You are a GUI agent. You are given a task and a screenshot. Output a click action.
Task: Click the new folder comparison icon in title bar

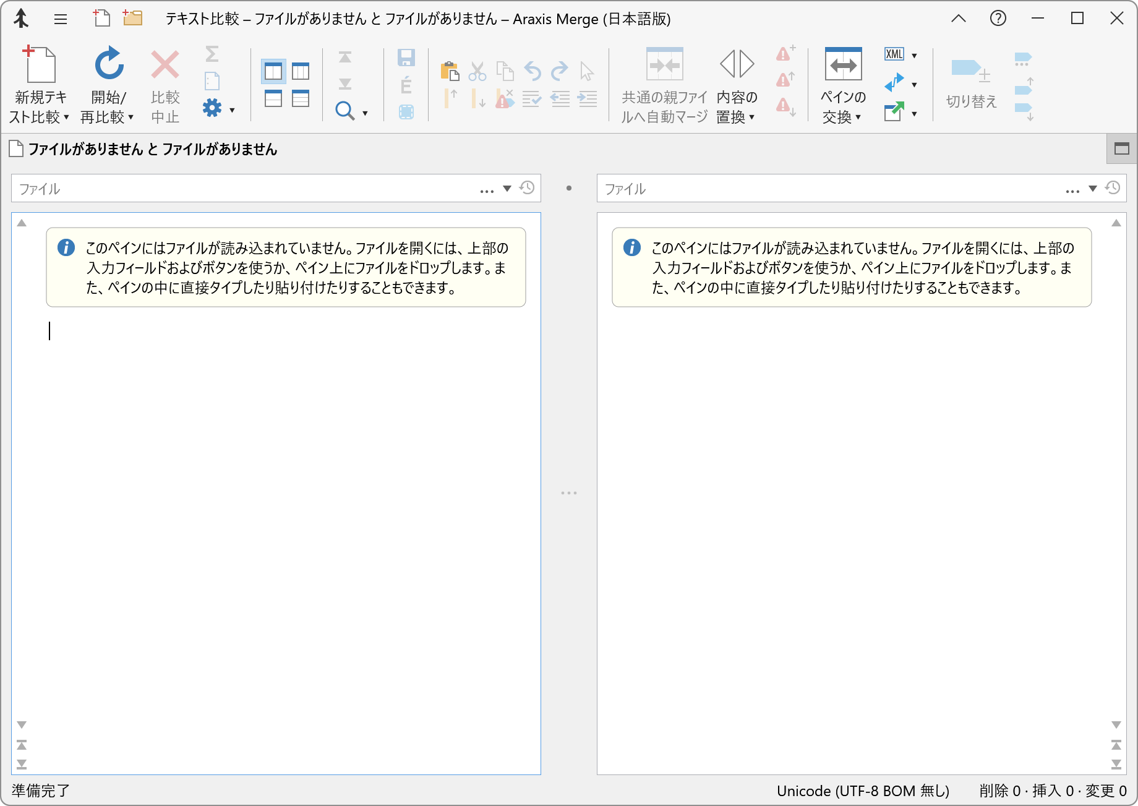click(x=132, y=19)
